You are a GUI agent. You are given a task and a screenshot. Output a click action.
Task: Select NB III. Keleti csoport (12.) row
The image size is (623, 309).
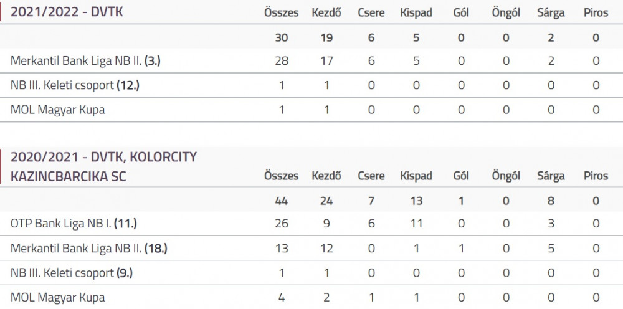(311, 85)
